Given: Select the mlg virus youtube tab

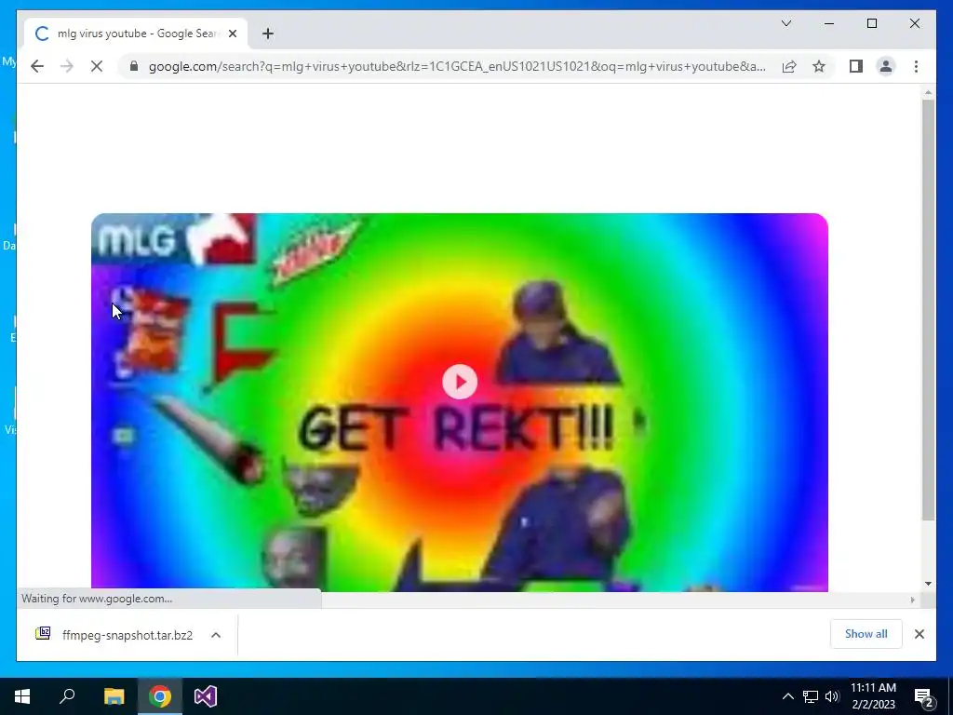Looking at the screenshot, I should (136, 34).
